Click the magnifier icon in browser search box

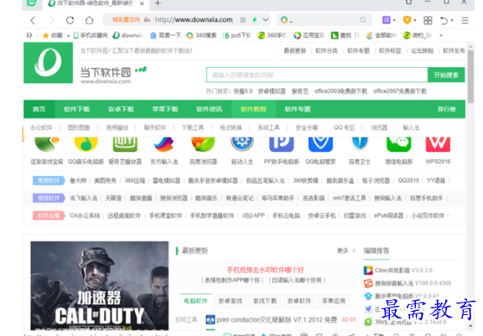tap(363, 20)
